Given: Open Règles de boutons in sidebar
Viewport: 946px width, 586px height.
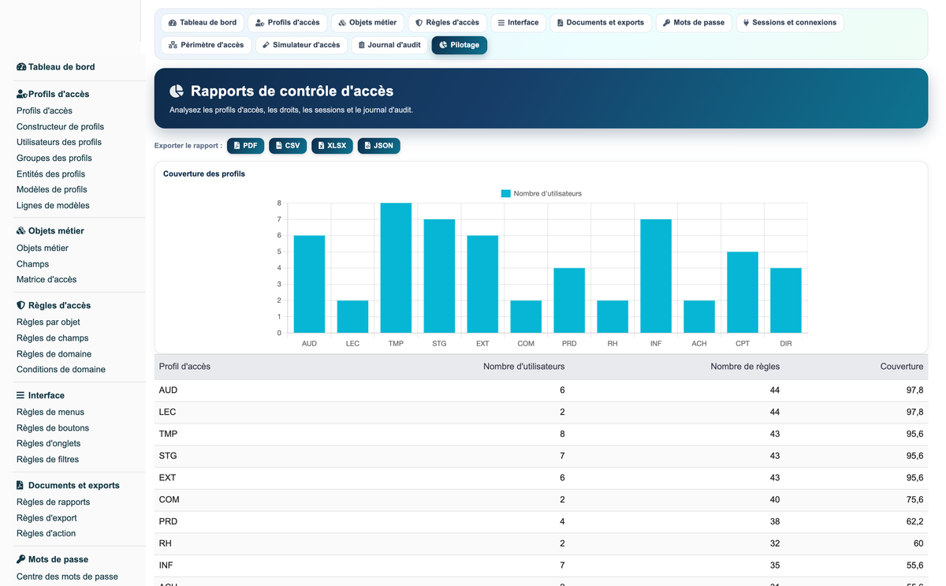Looking at the screenshot, I should 53,427.
